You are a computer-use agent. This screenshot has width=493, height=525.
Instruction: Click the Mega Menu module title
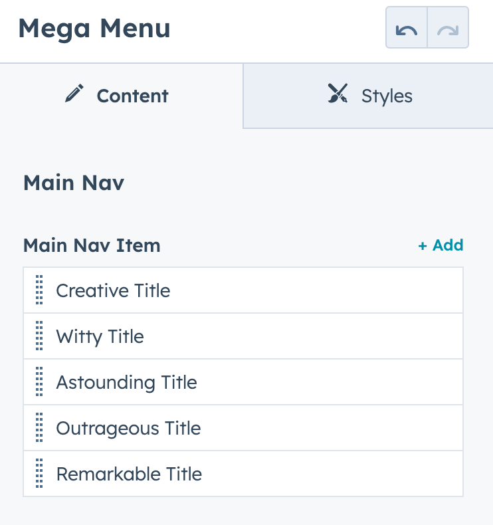coord(94,29)
